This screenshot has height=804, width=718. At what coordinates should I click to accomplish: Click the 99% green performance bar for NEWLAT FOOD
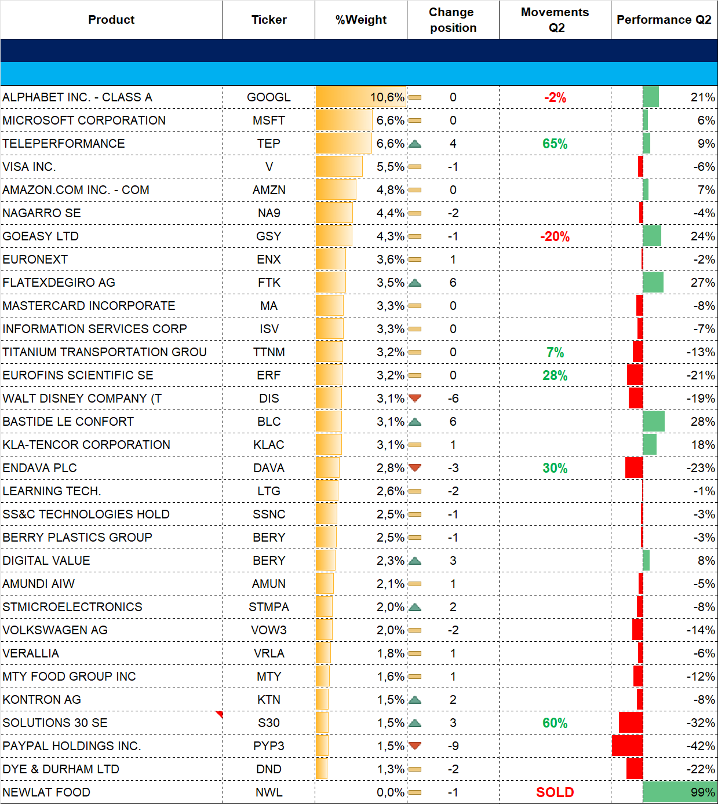tap(680, 792)
